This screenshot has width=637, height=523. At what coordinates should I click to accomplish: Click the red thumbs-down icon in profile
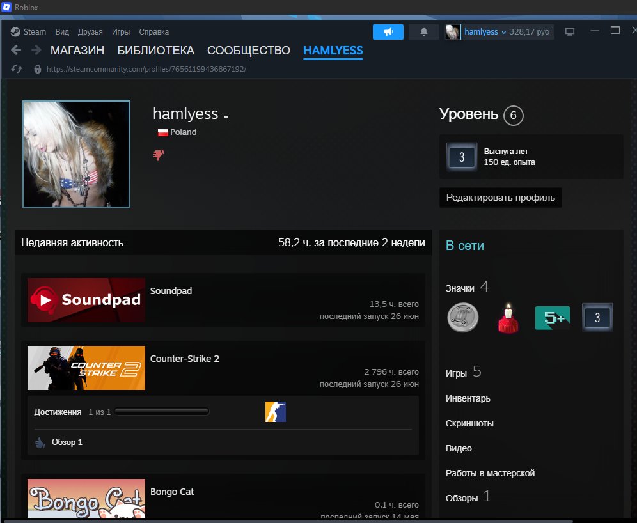tap(159, 155)
